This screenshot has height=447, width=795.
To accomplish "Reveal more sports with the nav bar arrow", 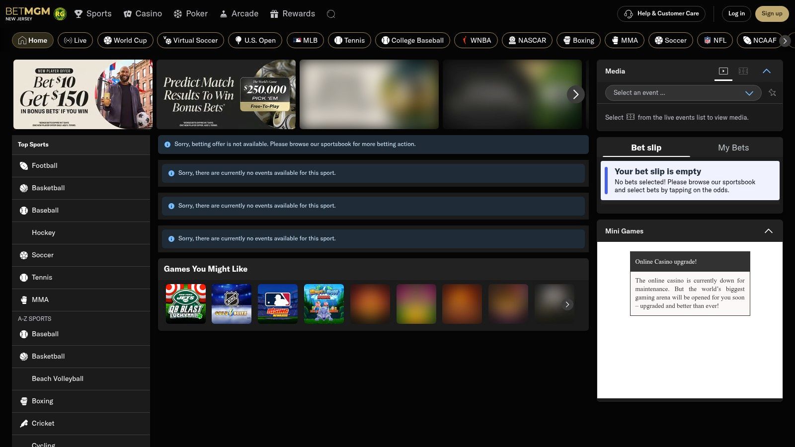I will pyautogui.click(x=785, y=41).
